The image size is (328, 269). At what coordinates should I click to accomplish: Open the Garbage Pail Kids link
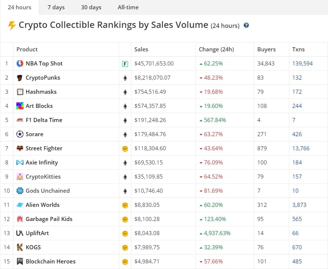[49, 219]
